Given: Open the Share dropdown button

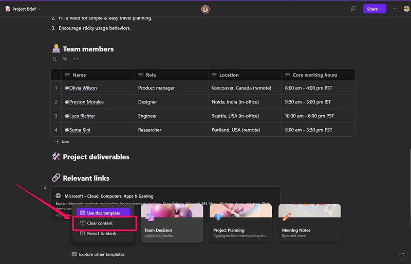Looking at the screenshot, I should (x=375, y=9).
